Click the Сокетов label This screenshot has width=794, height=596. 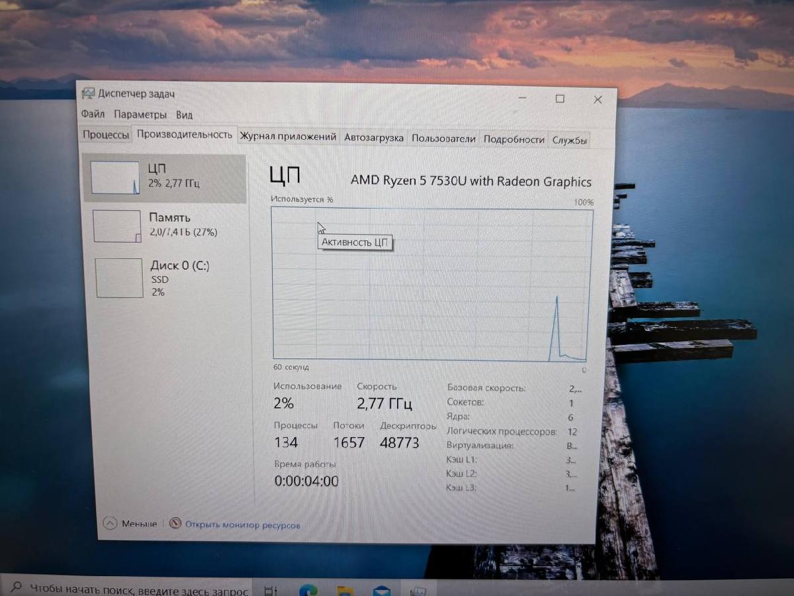click(465, 402)
